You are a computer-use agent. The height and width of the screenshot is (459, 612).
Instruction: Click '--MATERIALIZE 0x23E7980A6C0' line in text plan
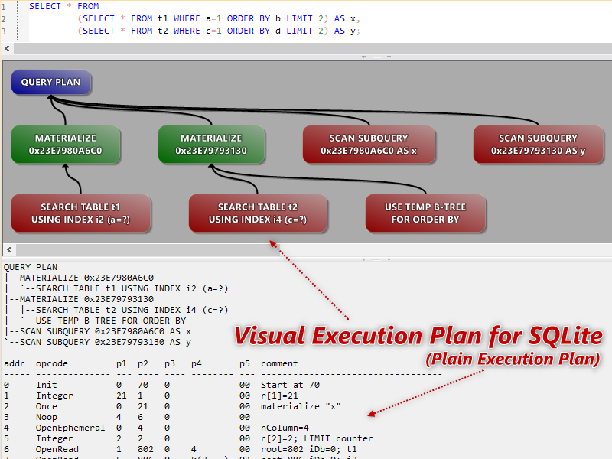tap(82, 278)
